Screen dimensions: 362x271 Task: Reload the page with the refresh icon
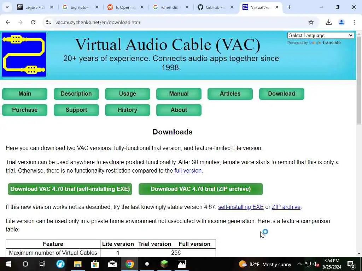[x=33, y=22]
